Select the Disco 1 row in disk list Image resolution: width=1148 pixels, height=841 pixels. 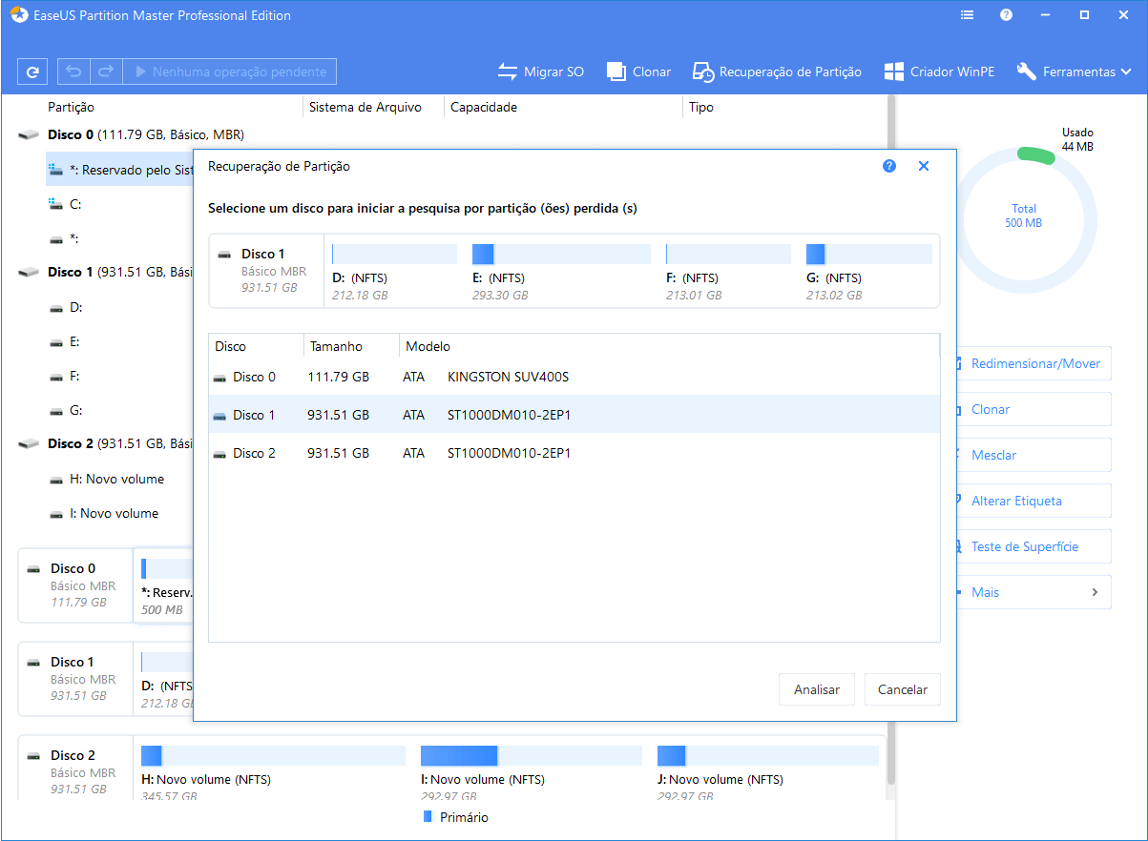(574, 415)
